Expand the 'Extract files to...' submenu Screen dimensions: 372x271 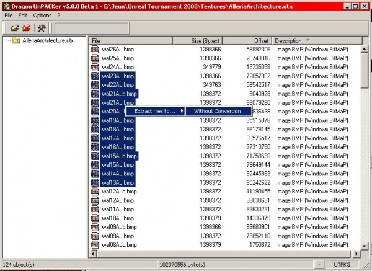click(155, 111)
